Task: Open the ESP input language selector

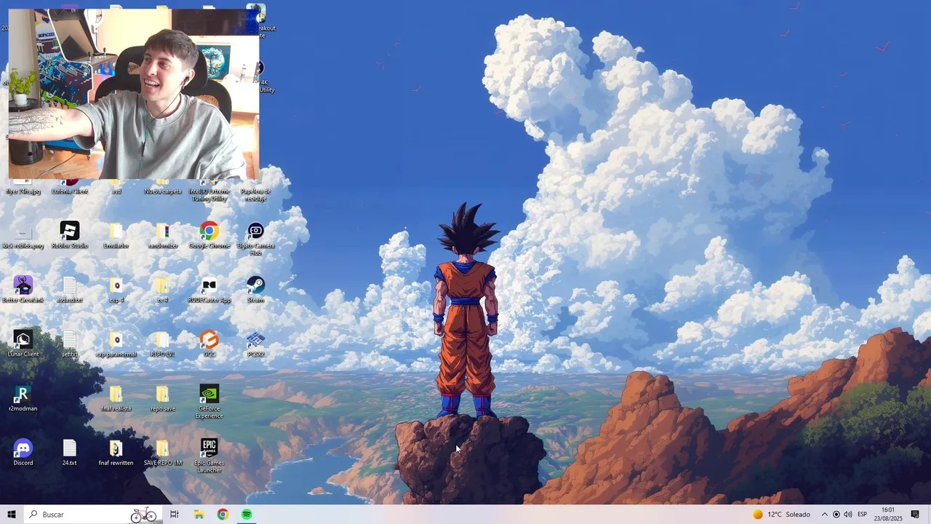Action: tap(863, 515)
